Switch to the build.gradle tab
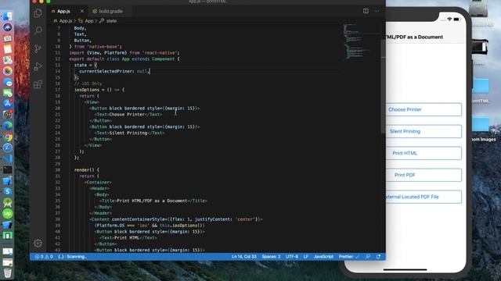This screenshot has width=501, height=281. point(110,11)
